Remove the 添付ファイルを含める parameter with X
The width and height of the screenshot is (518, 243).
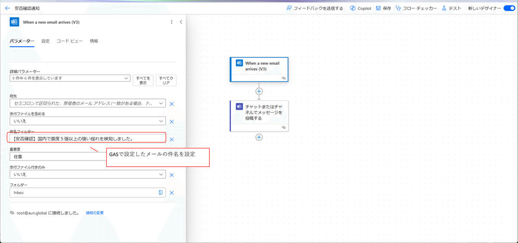pos(171,122)
